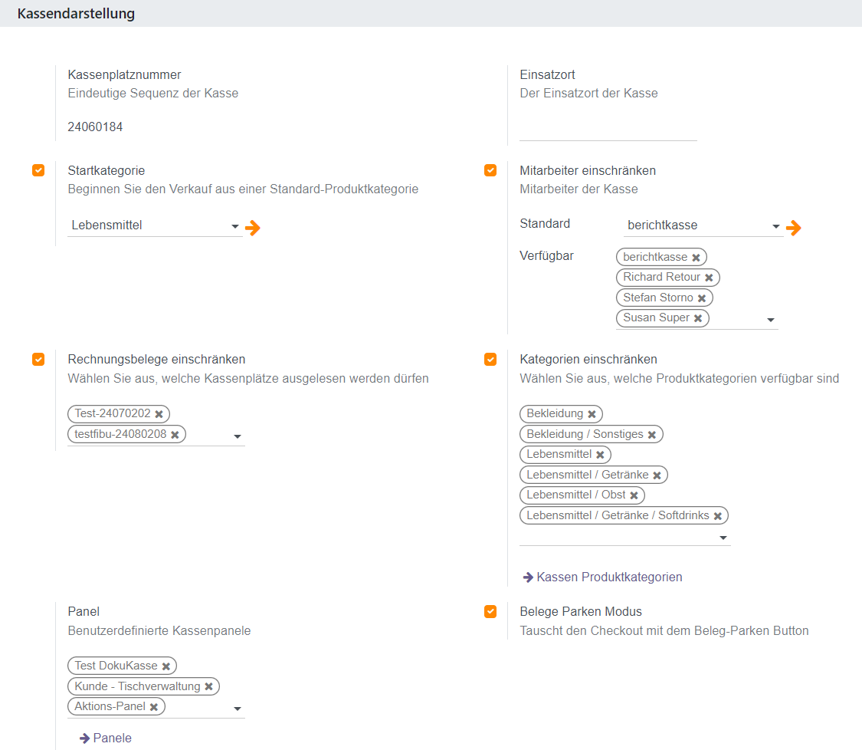862x750 pixels.
Task: Open Standard employee external link arrow
Action: tap(794, 228)
